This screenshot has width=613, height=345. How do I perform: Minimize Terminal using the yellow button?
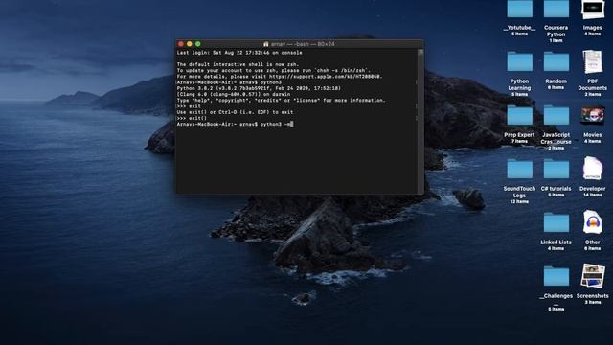(x=190, y=44)
